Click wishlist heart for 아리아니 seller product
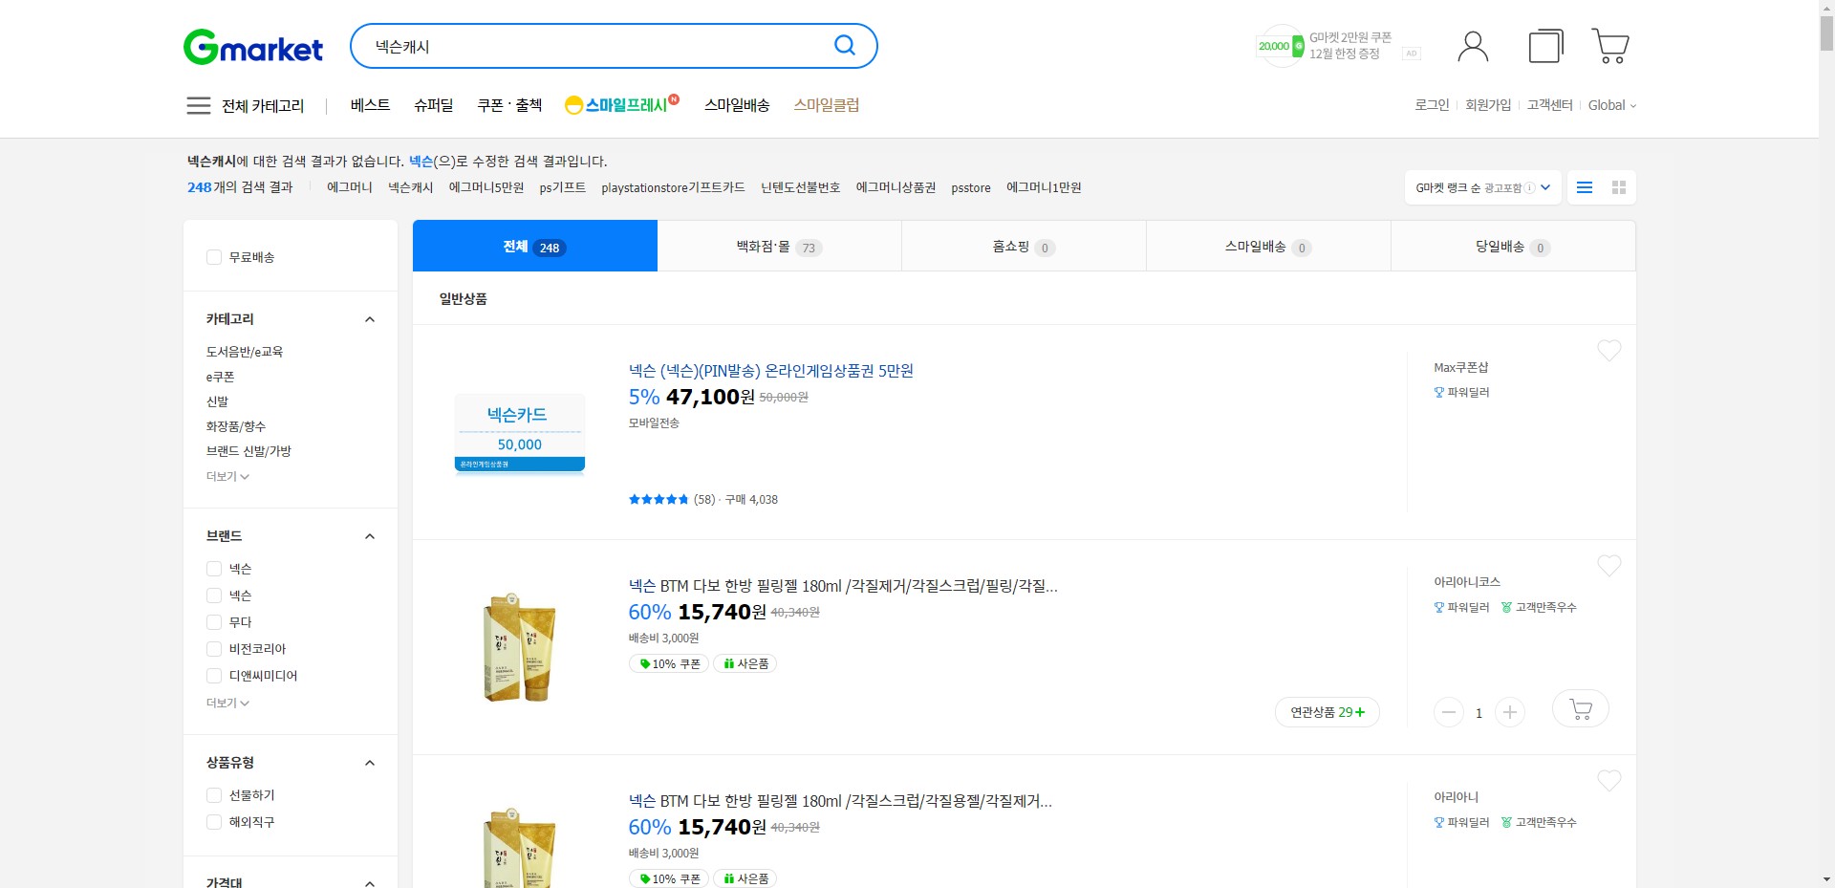This screenshot has width=1835, height=888. tap(1609, 781)
